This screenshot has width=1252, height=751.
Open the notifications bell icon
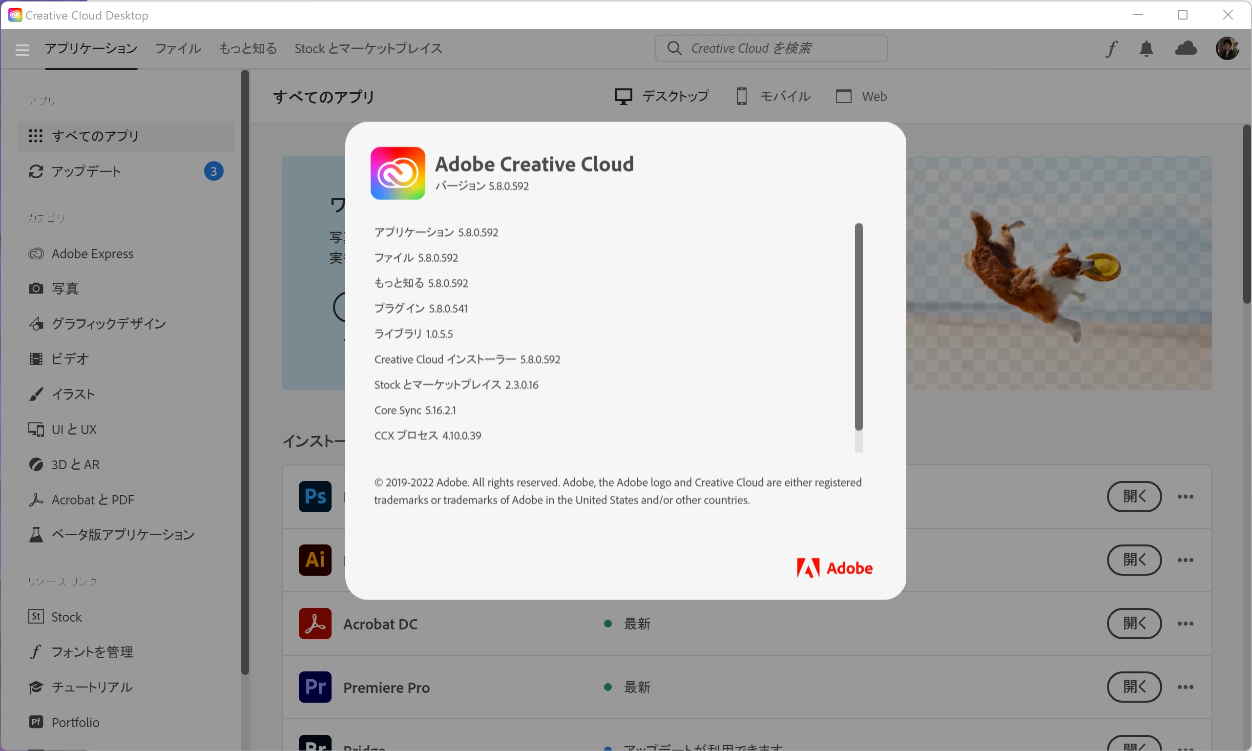[1146, 49]
